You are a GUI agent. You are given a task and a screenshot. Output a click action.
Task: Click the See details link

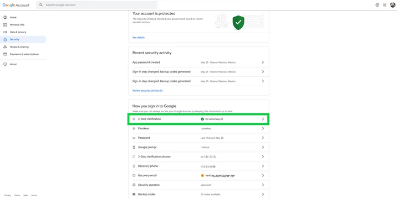(139, 38)
